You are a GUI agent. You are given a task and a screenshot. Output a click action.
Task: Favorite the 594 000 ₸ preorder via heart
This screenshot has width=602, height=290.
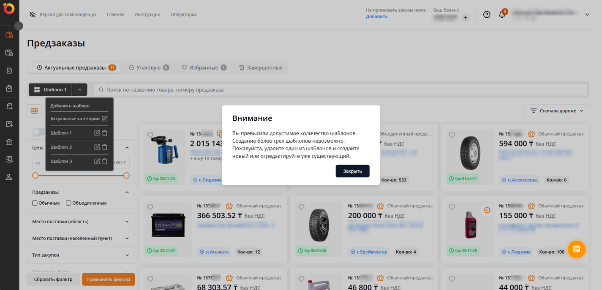(x=452, y=135)
